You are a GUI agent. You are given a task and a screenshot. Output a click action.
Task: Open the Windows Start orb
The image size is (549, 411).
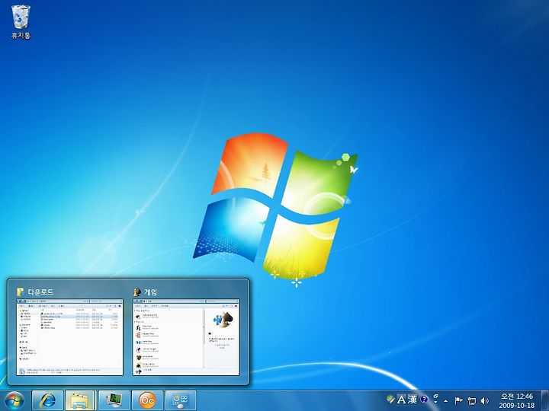pos(14,400)
